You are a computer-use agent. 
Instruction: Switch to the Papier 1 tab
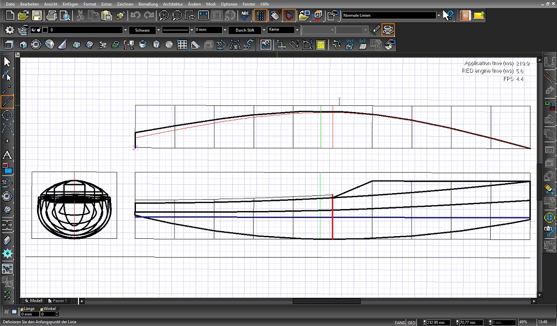(x=59, y=301)
